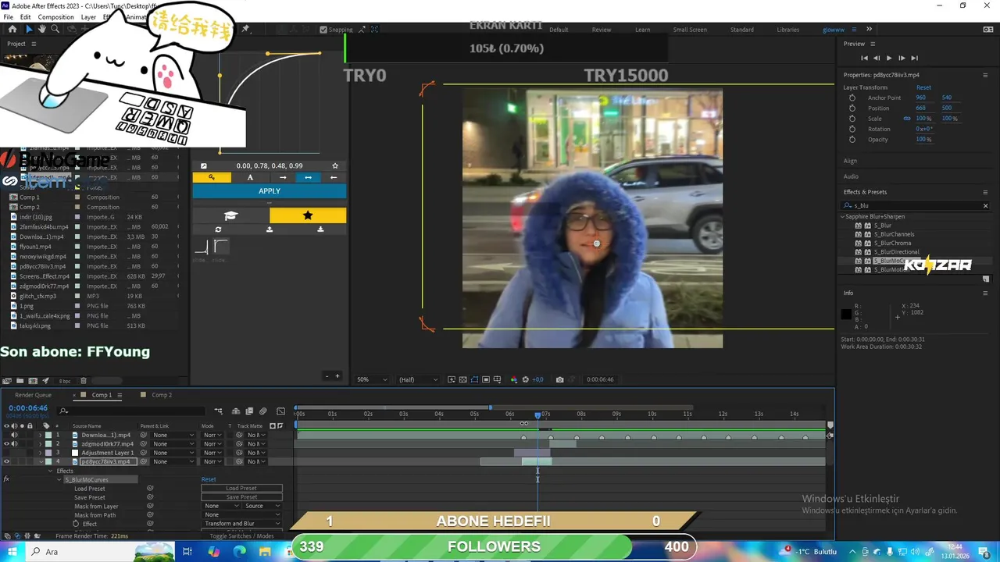The image size is (1000, 562).
Task: Toggle Opacity stopwatch in Properties
Action: [x=852, y=139]
